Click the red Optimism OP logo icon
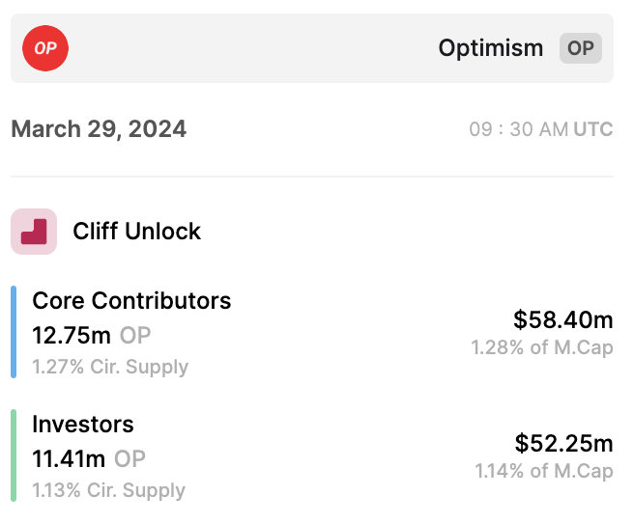Image resolution: width=634 pixels, height=523 pixels. [45, 48]
